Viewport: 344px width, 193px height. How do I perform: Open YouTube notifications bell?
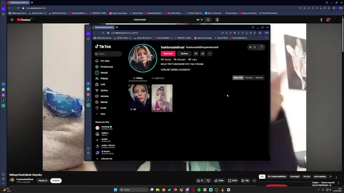[328, 20]
